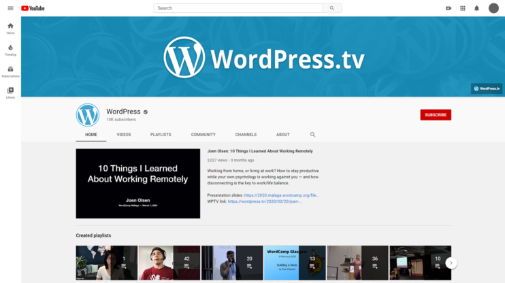Open the account avatar menu
Viewport: 505px width, 283px height.
(x=493, y=8)
